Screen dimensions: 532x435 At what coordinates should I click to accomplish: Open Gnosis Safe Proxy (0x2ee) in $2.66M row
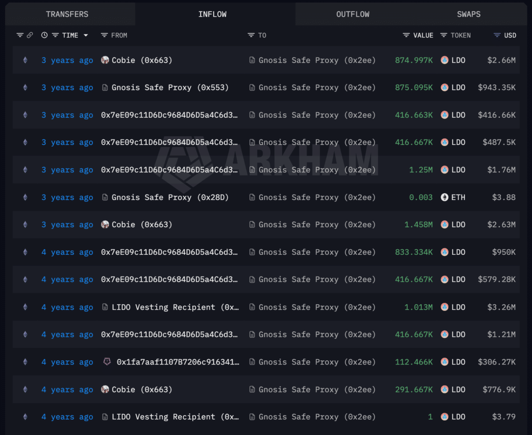(317, 60)
